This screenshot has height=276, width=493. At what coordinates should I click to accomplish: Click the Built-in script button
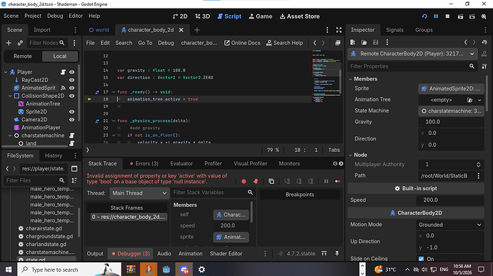(416, 188)
